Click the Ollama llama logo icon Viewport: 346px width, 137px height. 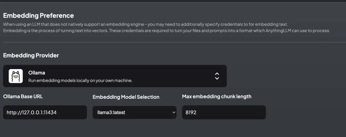tap(16, 76)
